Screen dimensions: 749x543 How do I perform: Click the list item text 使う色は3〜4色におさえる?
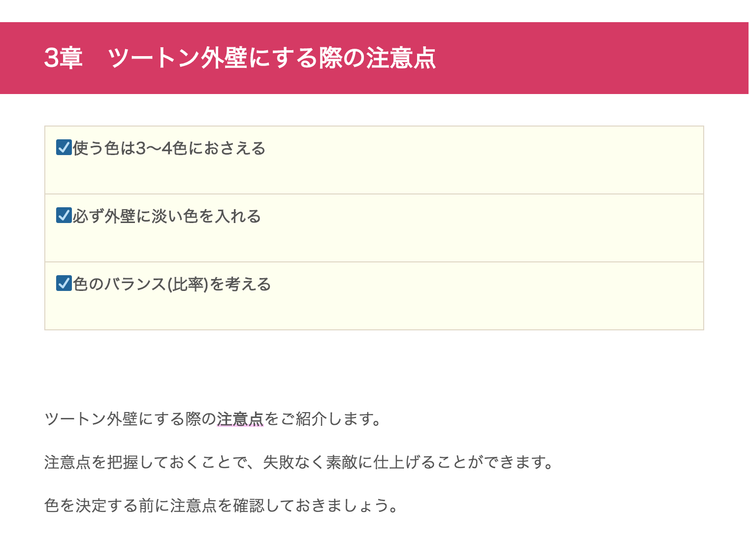(169, 148)
